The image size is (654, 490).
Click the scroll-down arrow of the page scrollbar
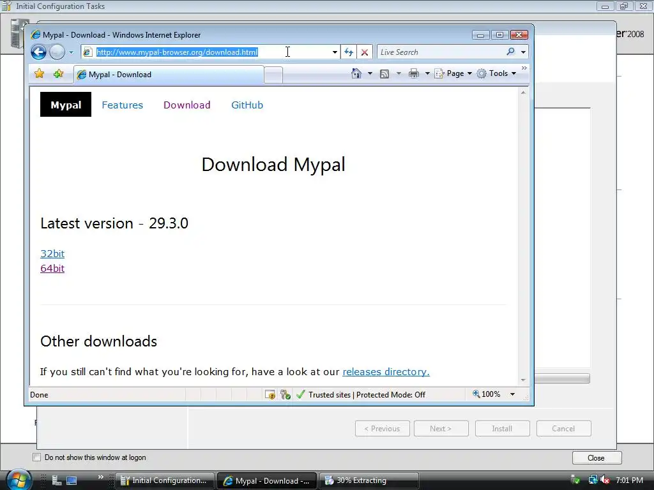(x=523, y=380)
